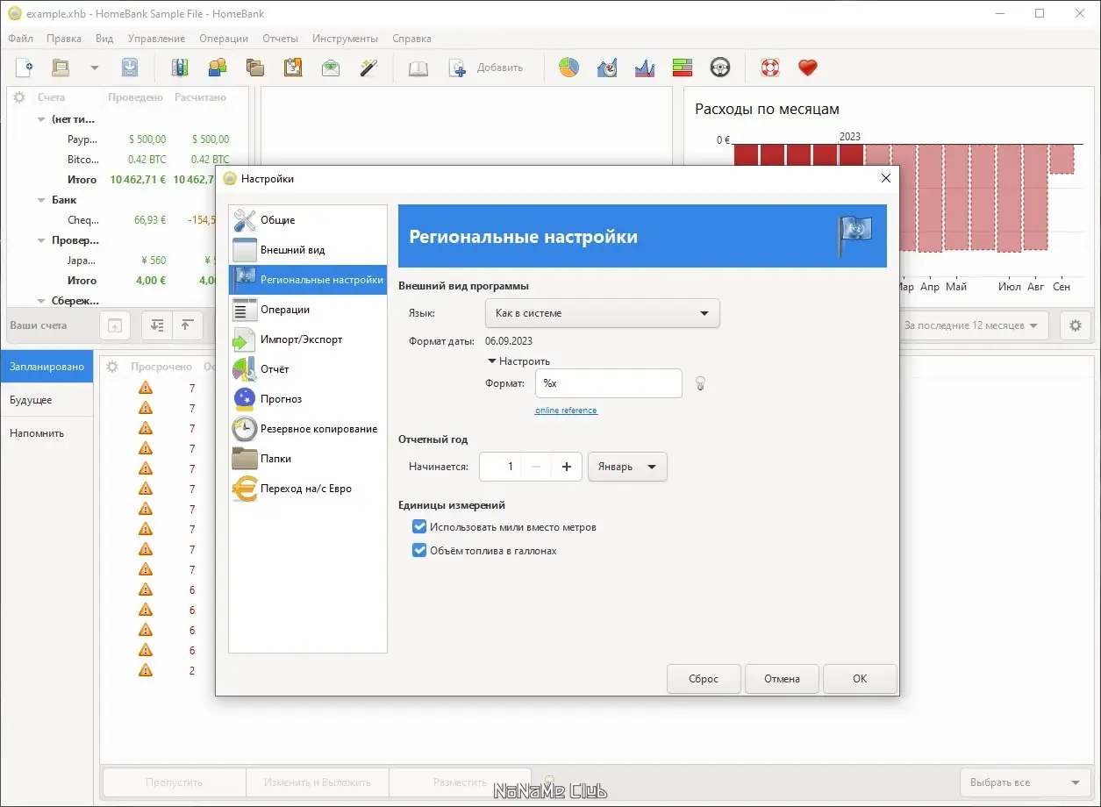Switch to the Будущее tab

tap(46, 400)
